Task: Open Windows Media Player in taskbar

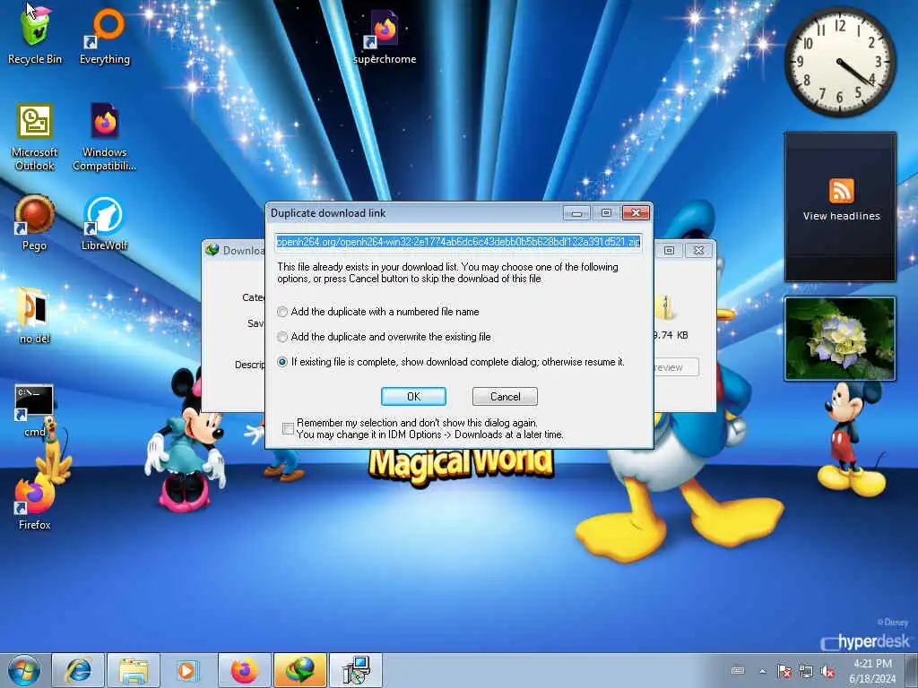Action: tap(188, 670)
